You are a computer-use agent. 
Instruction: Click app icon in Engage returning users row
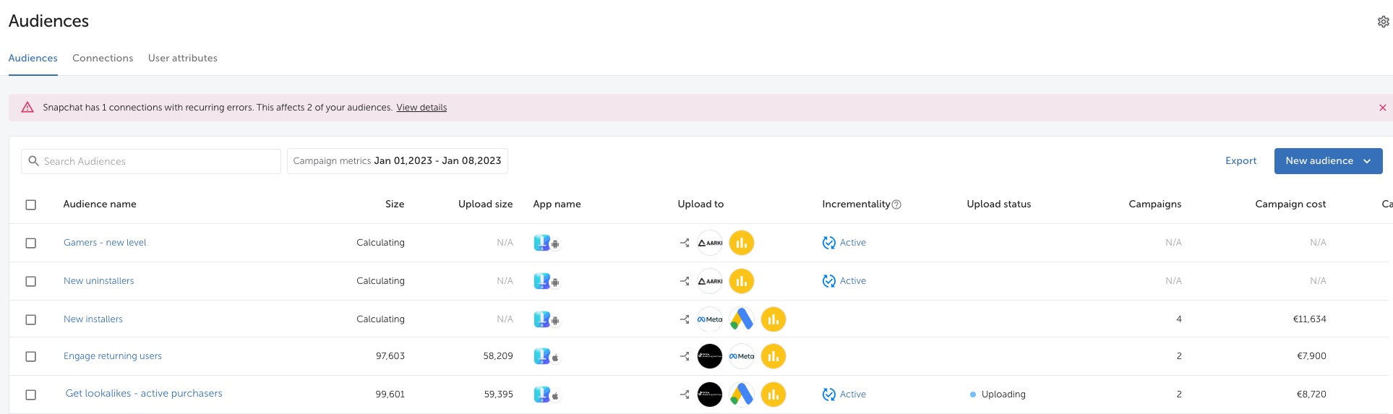[546, 356]
